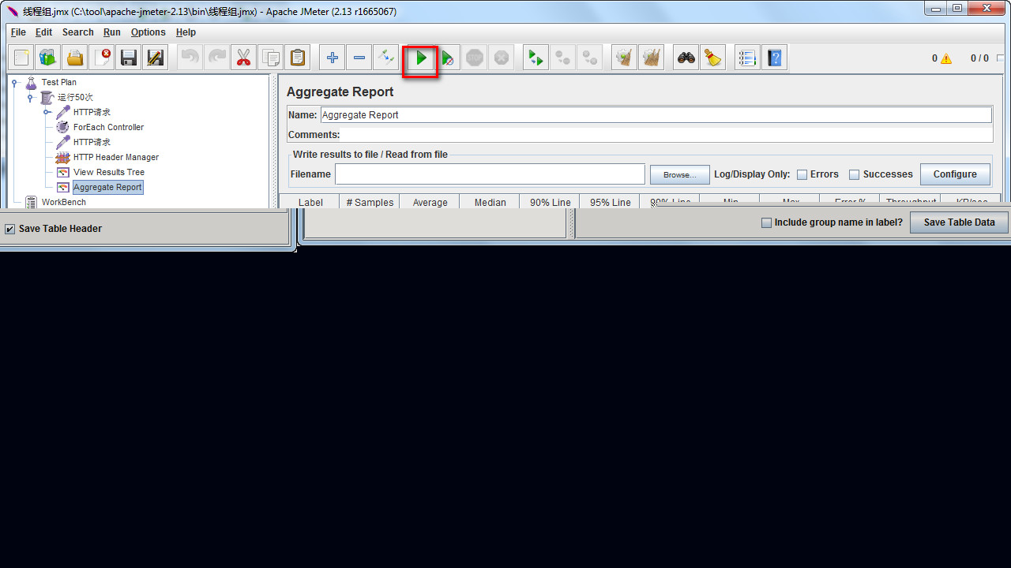Click the Save Table Data button

[x=959, y=222]
